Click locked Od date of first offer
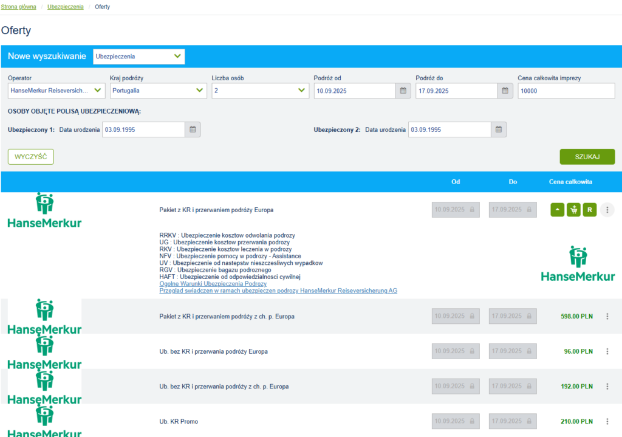Image resolution: width=622 pixels, height=437 pixels. 456,210
